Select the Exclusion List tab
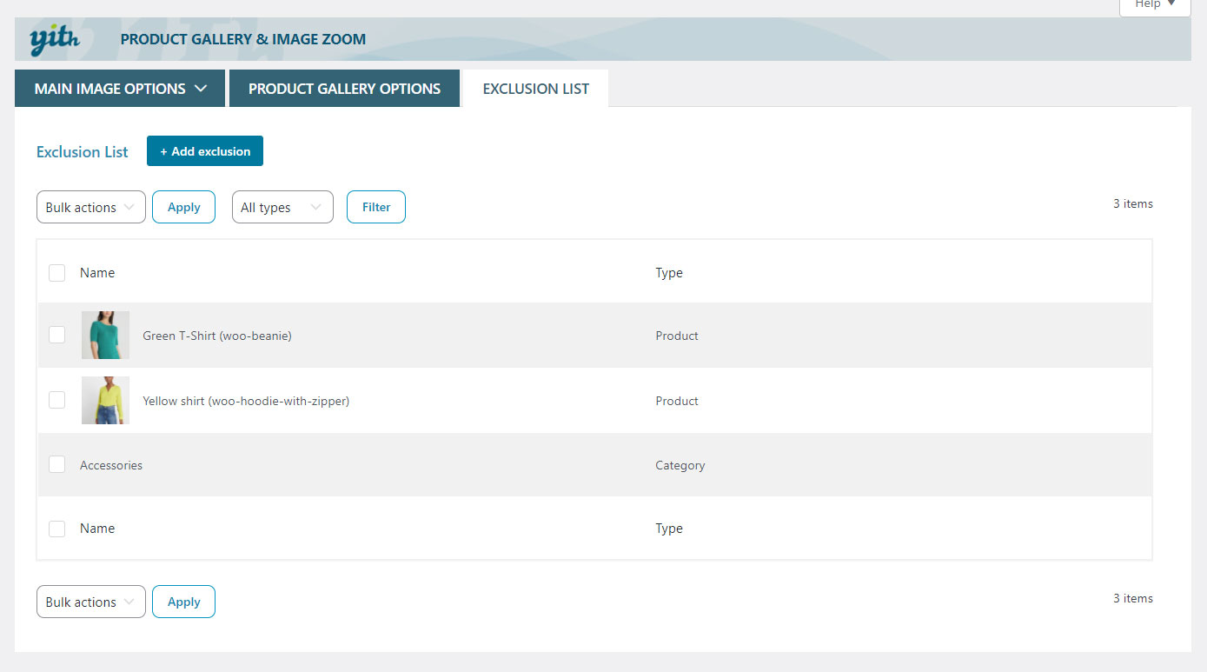Viewport: 1207px width, 672px height. tap(535, 89)
